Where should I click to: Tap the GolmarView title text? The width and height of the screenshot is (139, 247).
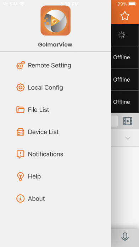coord(55,45)
